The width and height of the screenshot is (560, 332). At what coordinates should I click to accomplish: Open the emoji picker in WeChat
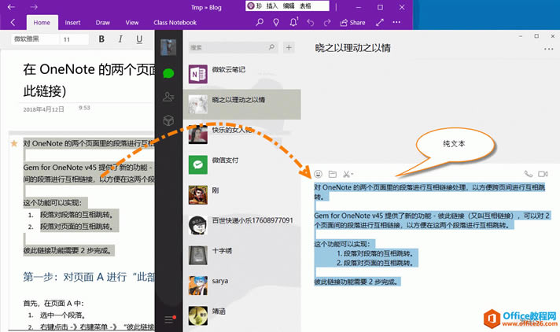318,173
